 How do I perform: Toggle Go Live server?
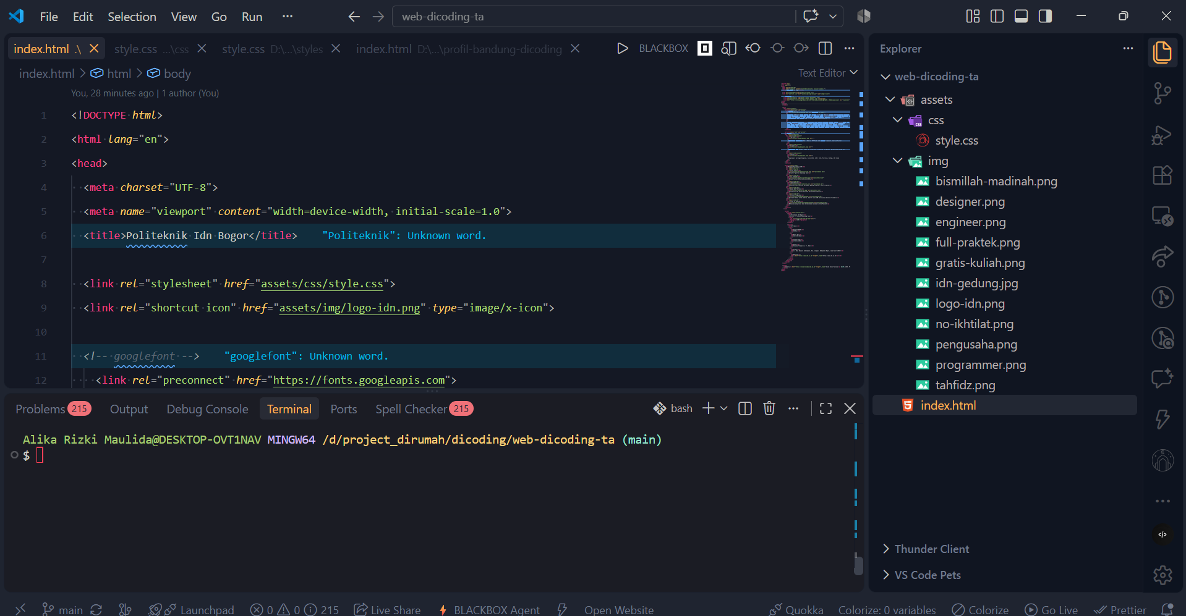[x=1051, y=610]
